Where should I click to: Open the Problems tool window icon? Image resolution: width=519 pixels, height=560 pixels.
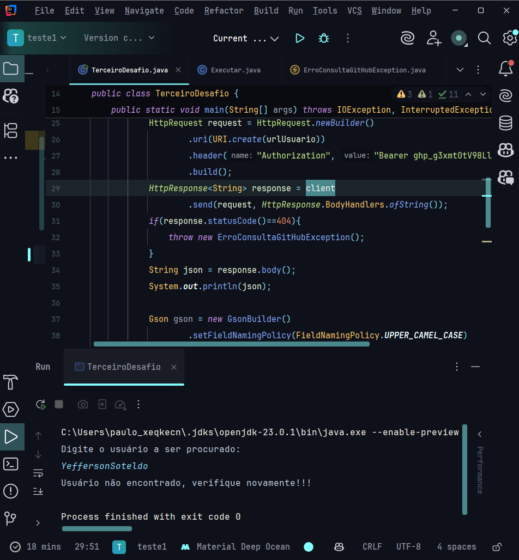tap(11, 491)
